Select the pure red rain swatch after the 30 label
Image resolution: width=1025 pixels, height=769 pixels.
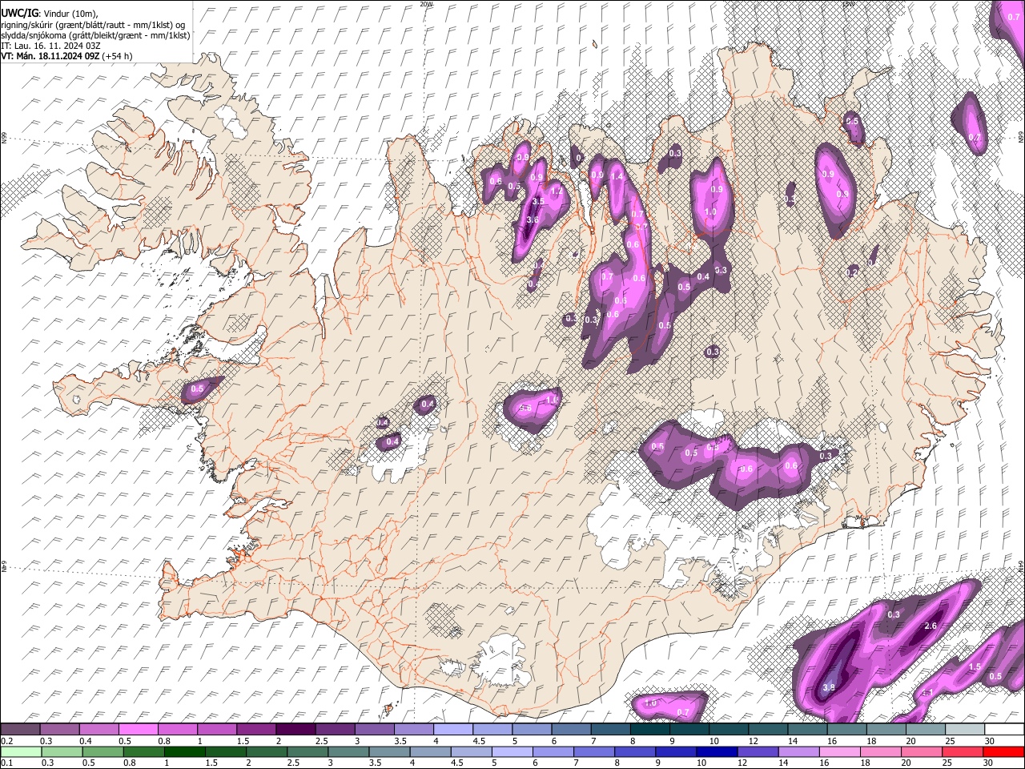1003,751
